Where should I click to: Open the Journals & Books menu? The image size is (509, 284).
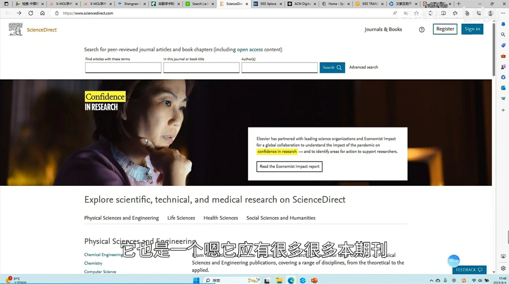click(383, 29)
